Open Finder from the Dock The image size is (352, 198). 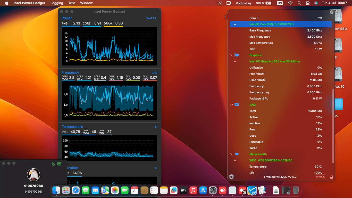click(56, 190)
